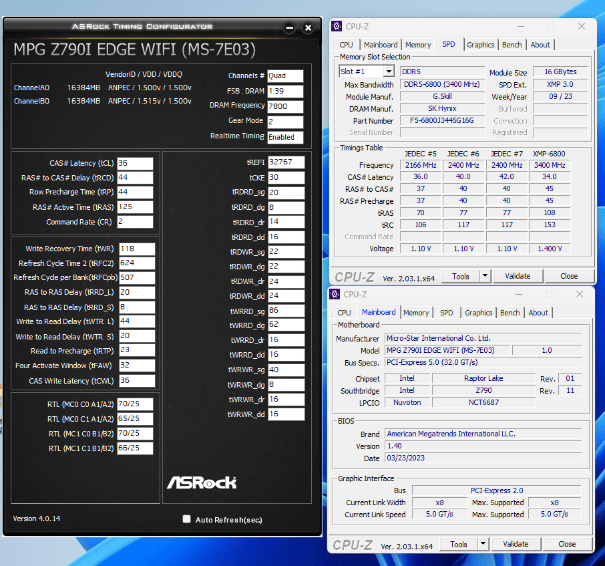
Task: Open About tab in lower CPU-Z window
Action: pos(538,313)
